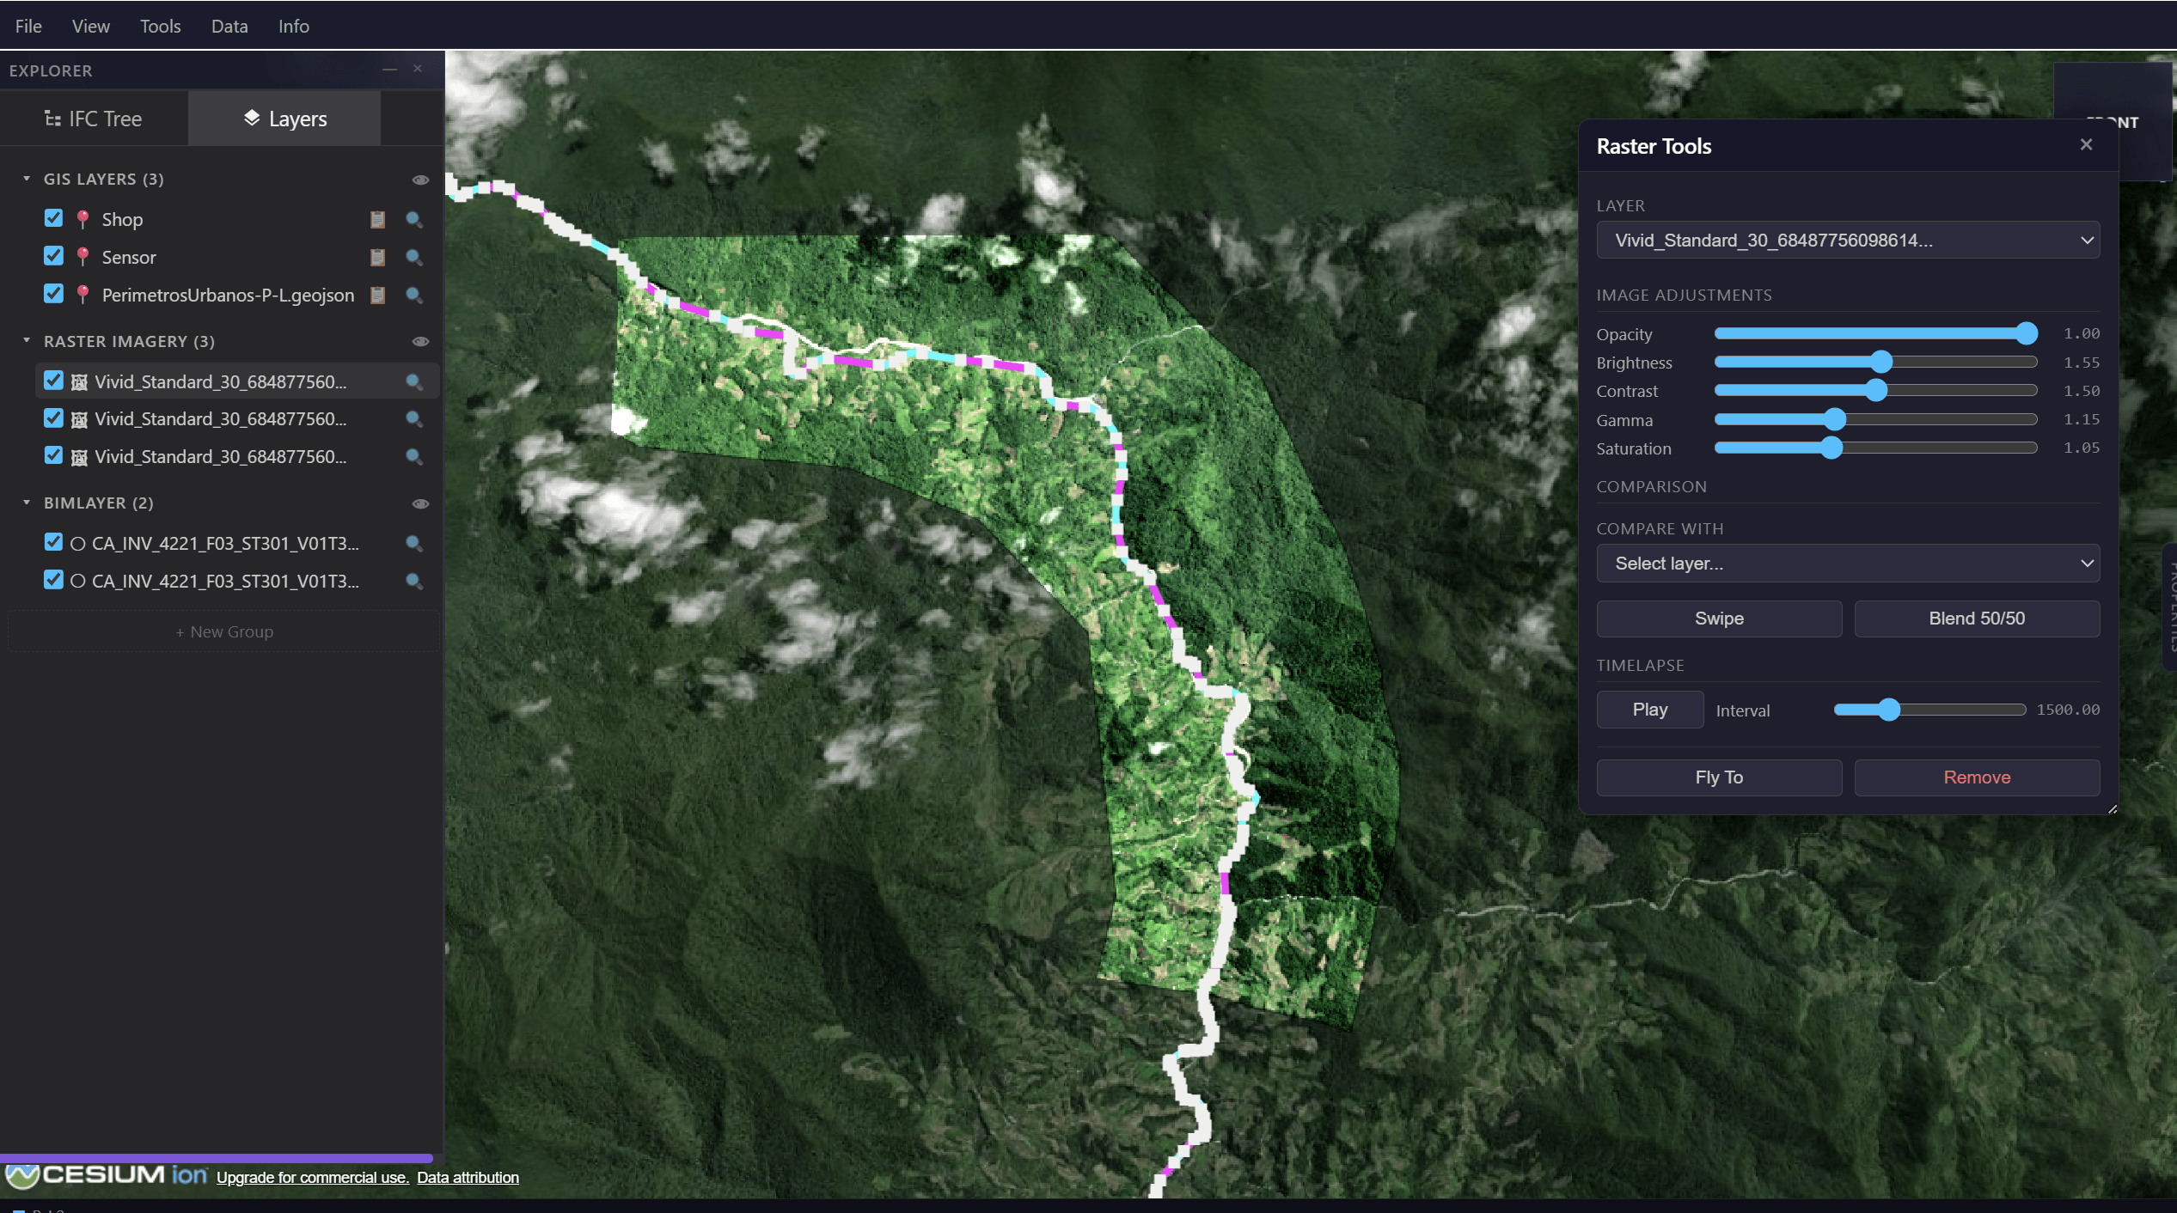
Task: Zoom to PerimetrosUrbanos-P-L.geojson layer
Action: (x=413, y=296)
